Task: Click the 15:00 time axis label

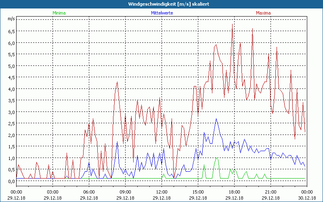Action: pos(198,192)
